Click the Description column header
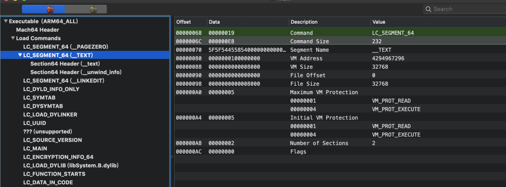This screenshot has height=187, width=506. click(x=304, y=22)
